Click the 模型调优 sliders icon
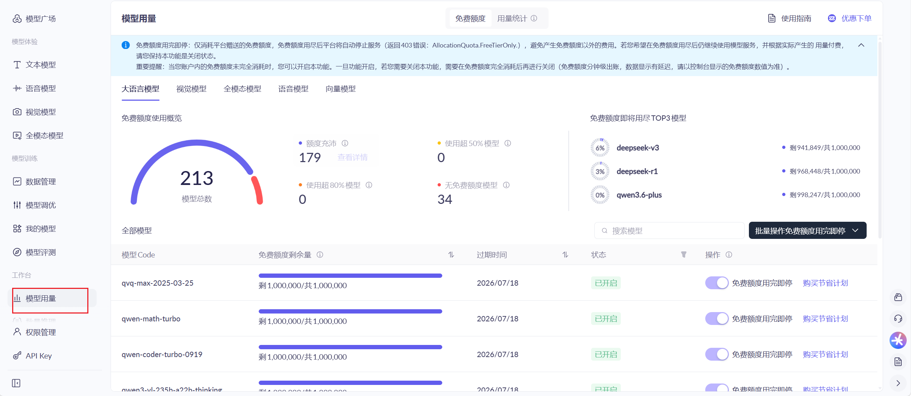Image resolution: width=911 pixels, height=396 pixels. [x=17, y=205]
